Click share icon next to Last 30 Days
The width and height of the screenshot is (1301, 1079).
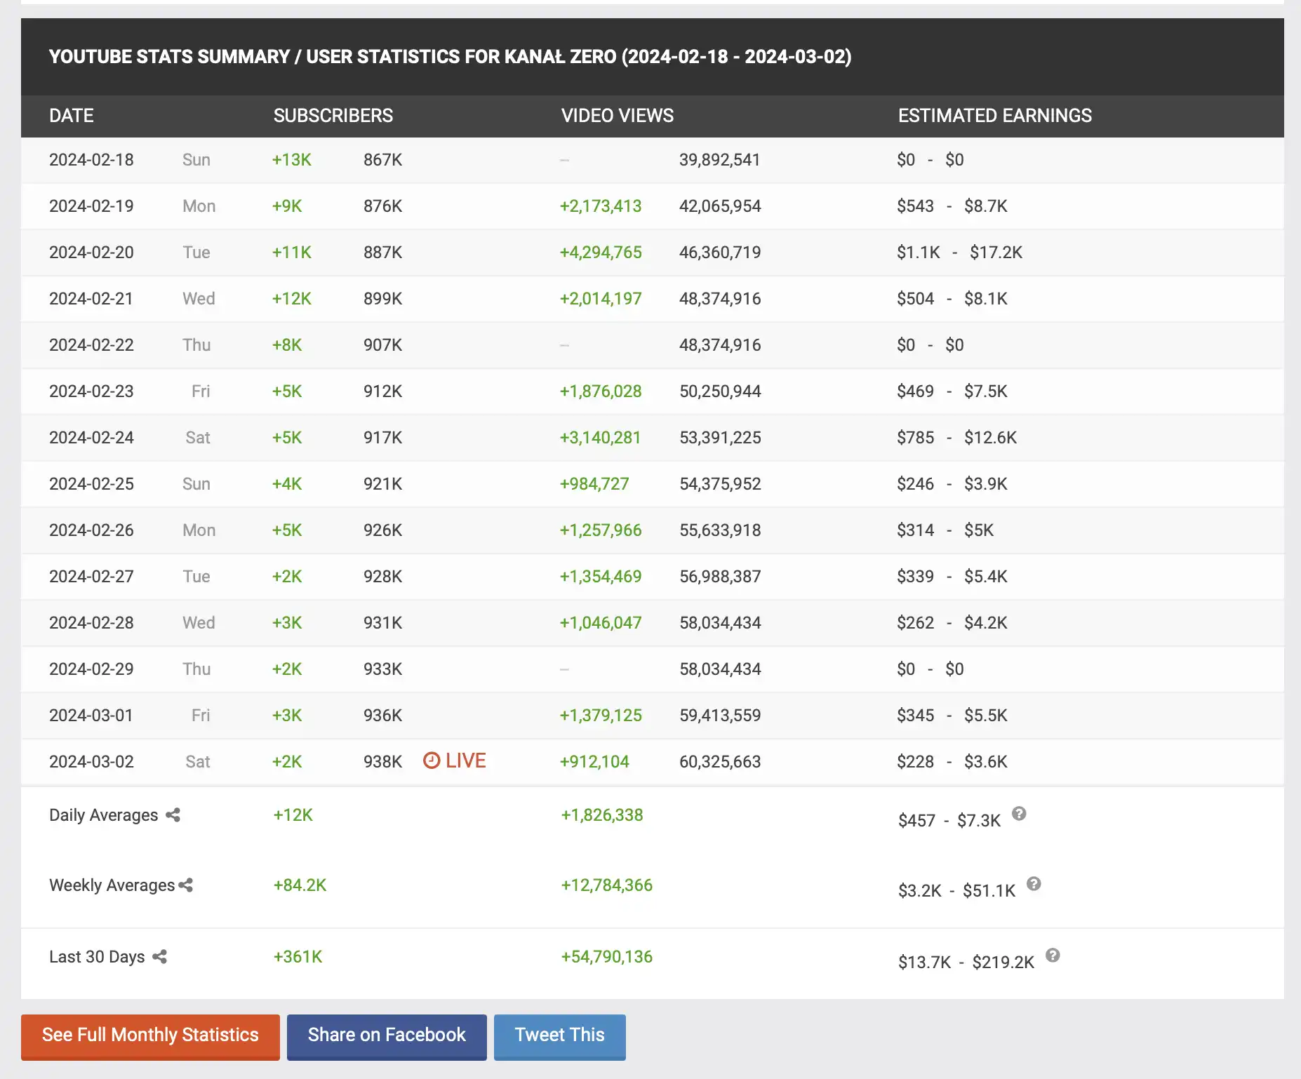pyautogui.click(x=160, y=956)
